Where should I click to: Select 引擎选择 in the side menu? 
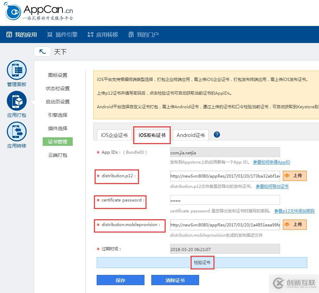58,115
